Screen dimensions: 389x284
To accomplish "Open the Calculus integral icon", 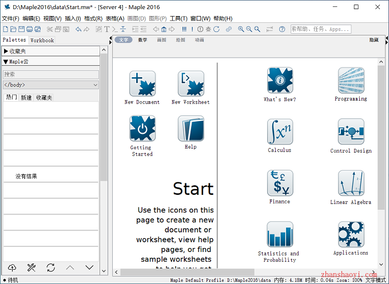I will (280, 131).
